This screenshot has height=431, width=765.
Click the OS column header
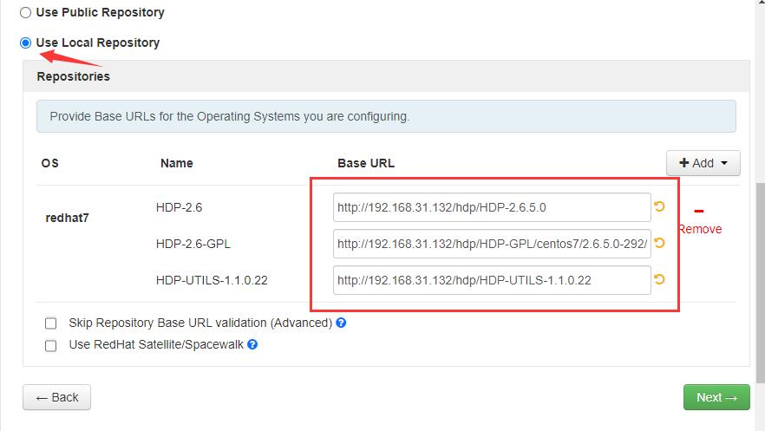(49, 163)
